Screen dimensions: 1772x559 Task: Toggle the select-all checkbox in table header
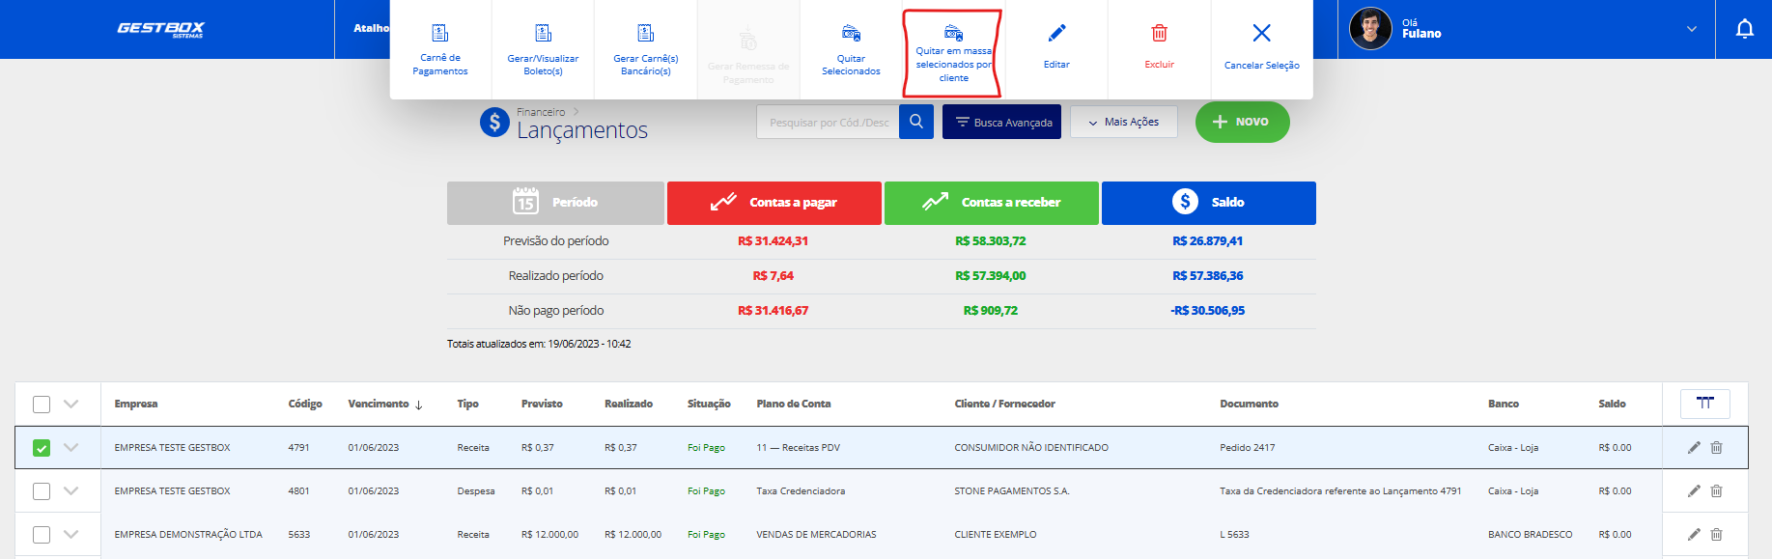42,405
